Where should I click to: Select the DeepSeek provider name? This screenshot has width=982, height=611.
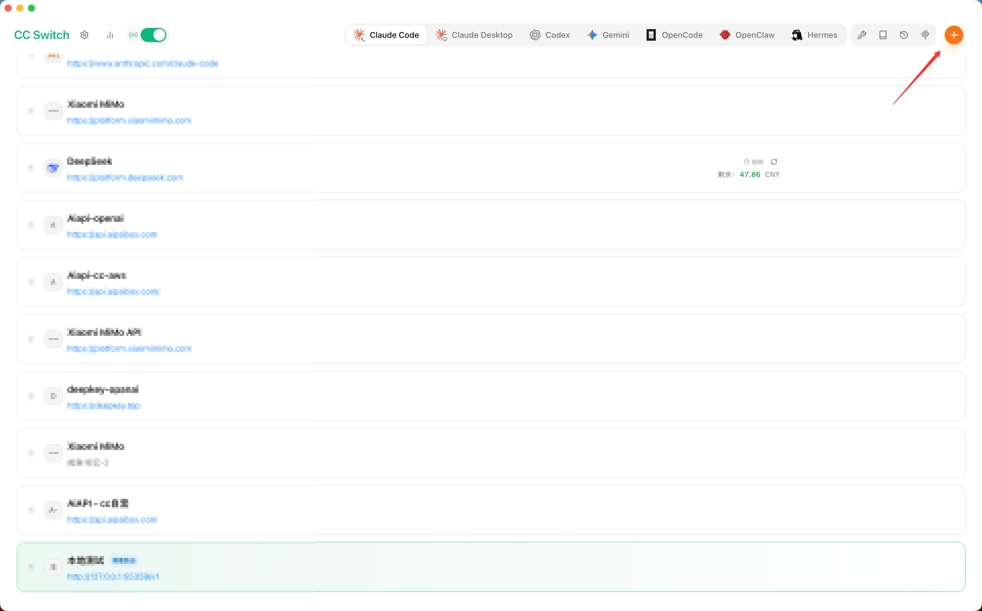click(x=89, y=161)
